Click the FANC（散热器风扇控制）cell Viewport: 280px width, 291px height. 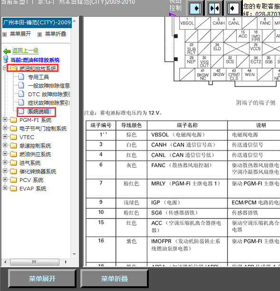(x=187, y=170)
